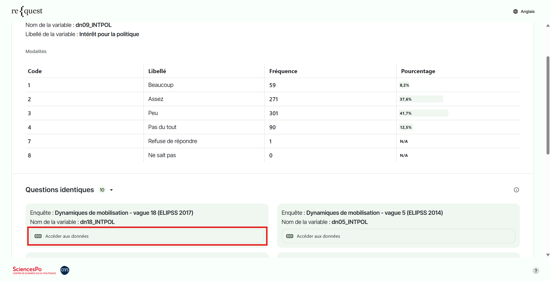The width and height of the screenshot is (550, 281).
Task: Click the Pourcentage column header
Action: (x=418, y=71)
